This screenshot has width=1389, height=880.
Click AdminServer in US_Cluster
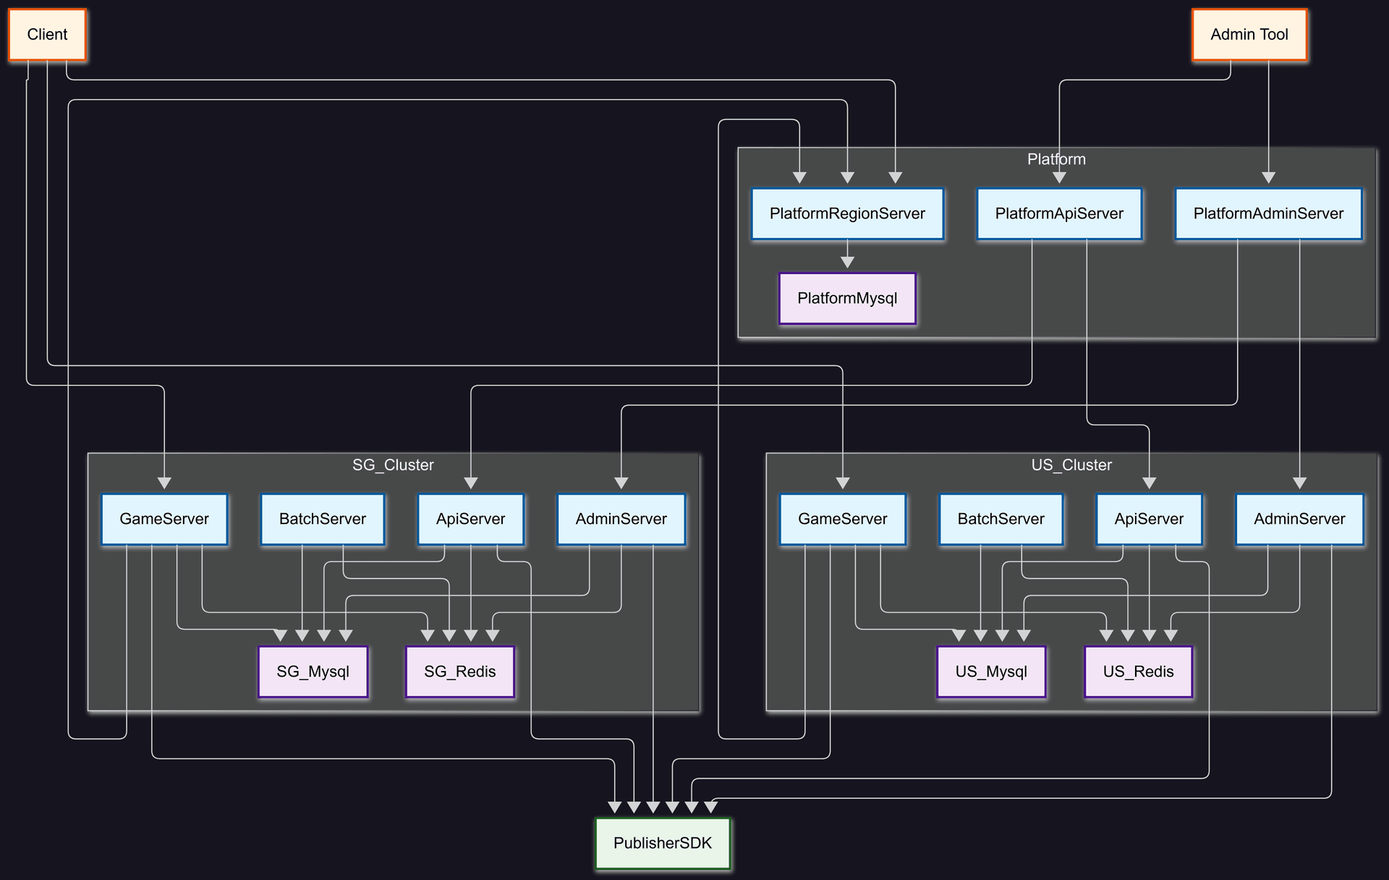[1299, 519]
